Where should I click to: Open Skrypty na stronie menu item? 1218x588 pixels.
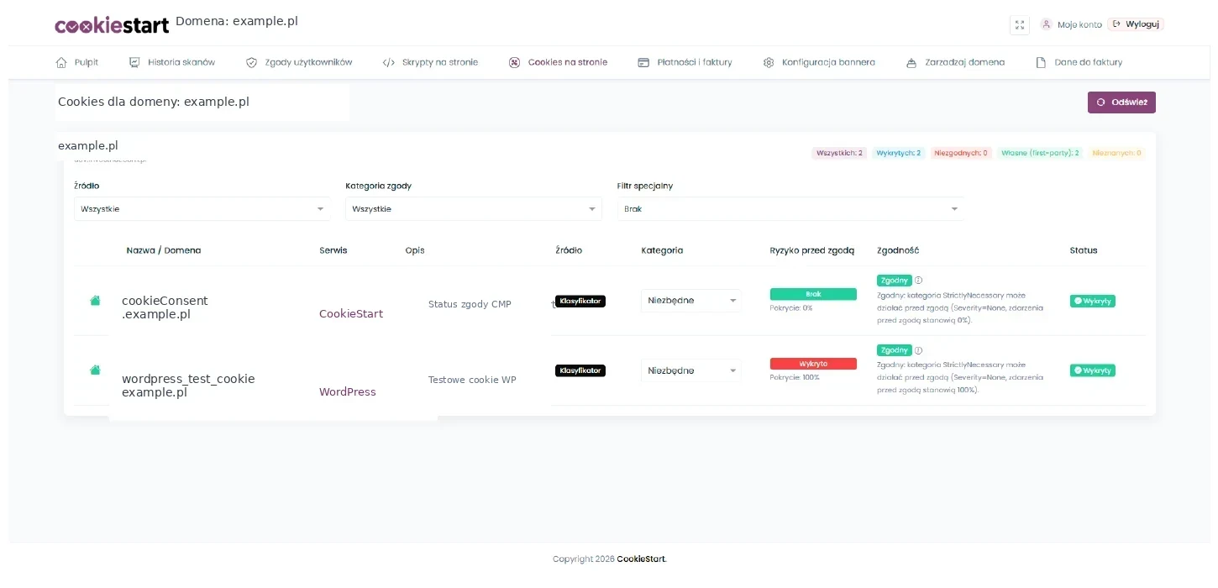430,62
